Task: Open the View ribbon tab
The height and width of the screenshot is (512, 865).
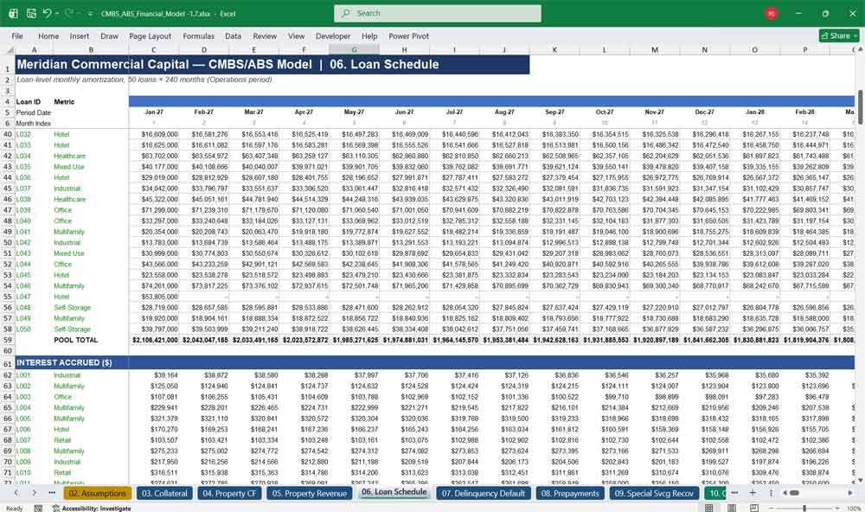Action: pyautogui.click(x=296, y=35)
